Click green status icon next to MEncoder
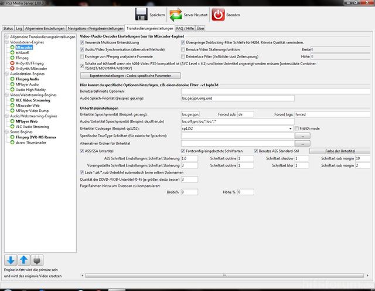This screenshot has width=375, height=291. [x=12, y=47]
